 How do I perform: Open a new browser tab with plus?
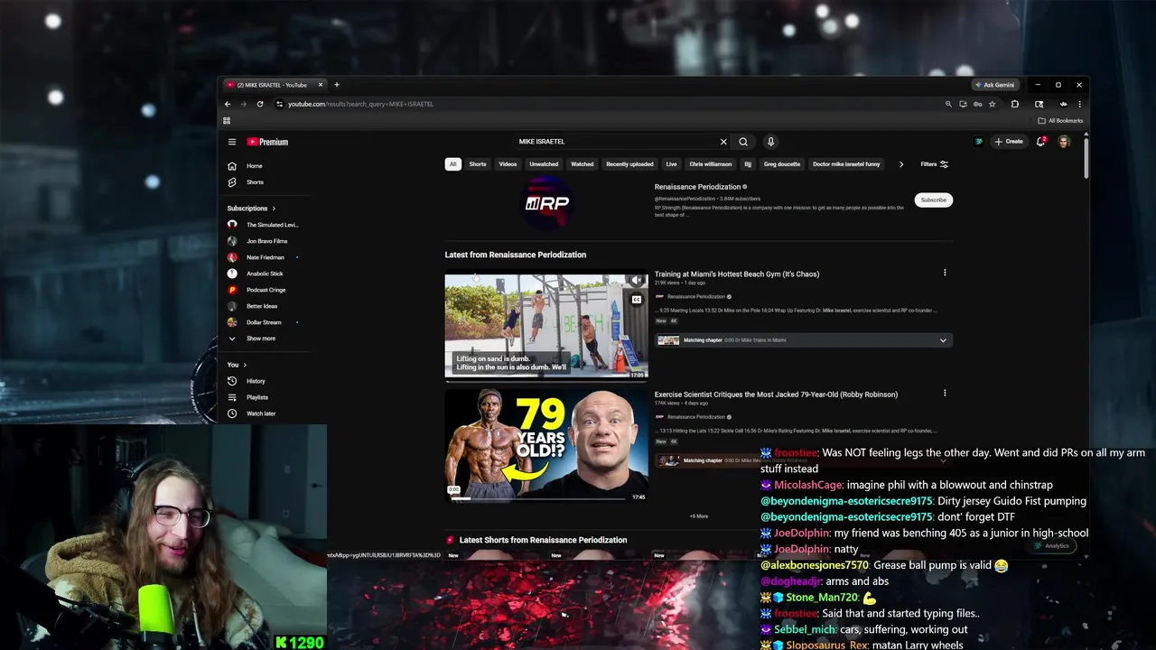click(x=337, y=85)
